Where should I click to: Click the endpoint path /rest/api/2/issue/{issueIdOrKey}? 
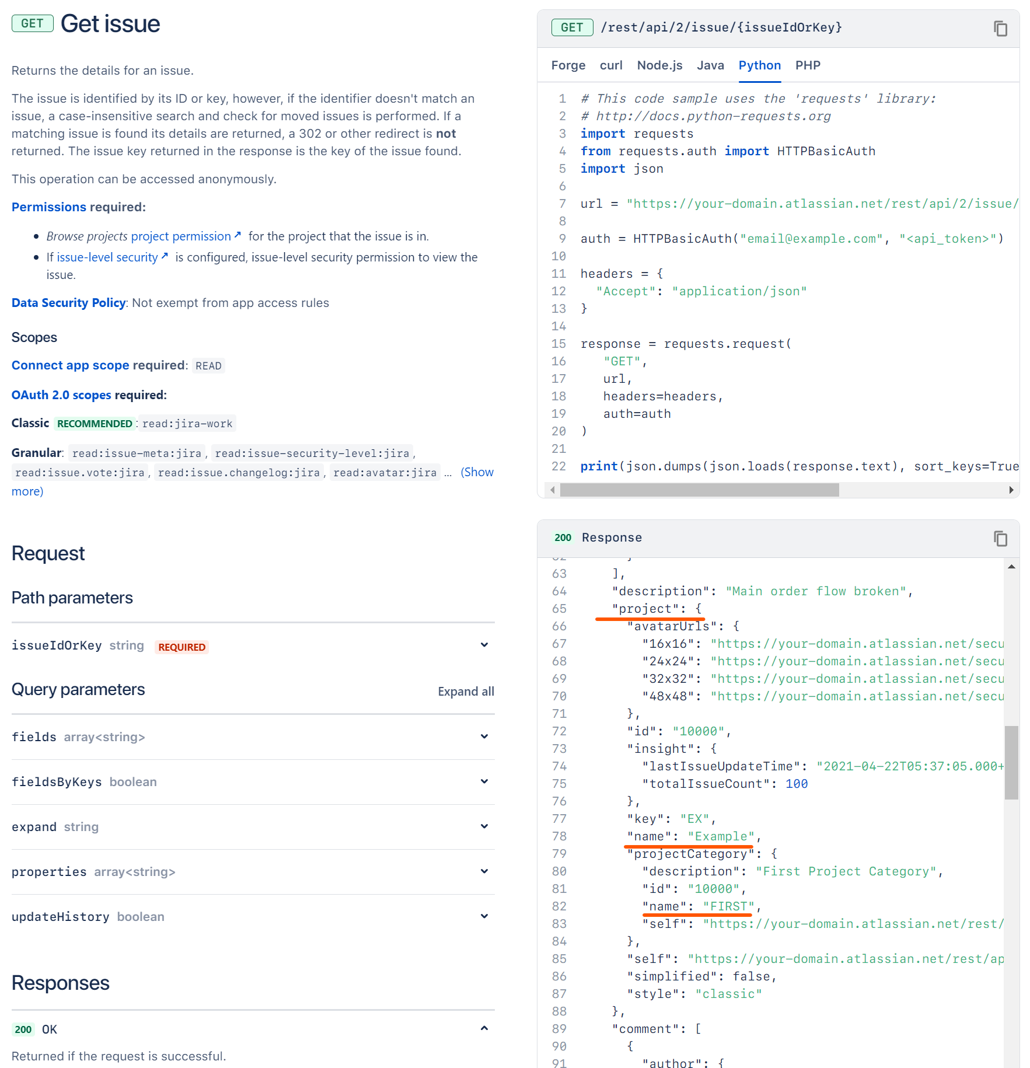click(721, 27)
